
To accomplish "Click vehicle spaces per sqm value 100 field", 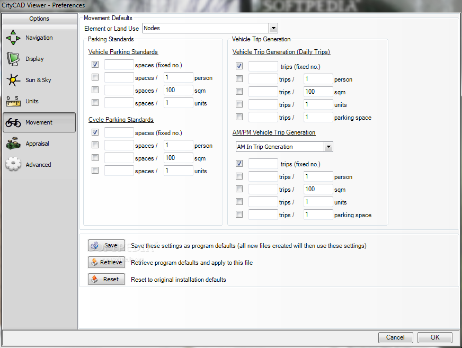I will [178, 90].
